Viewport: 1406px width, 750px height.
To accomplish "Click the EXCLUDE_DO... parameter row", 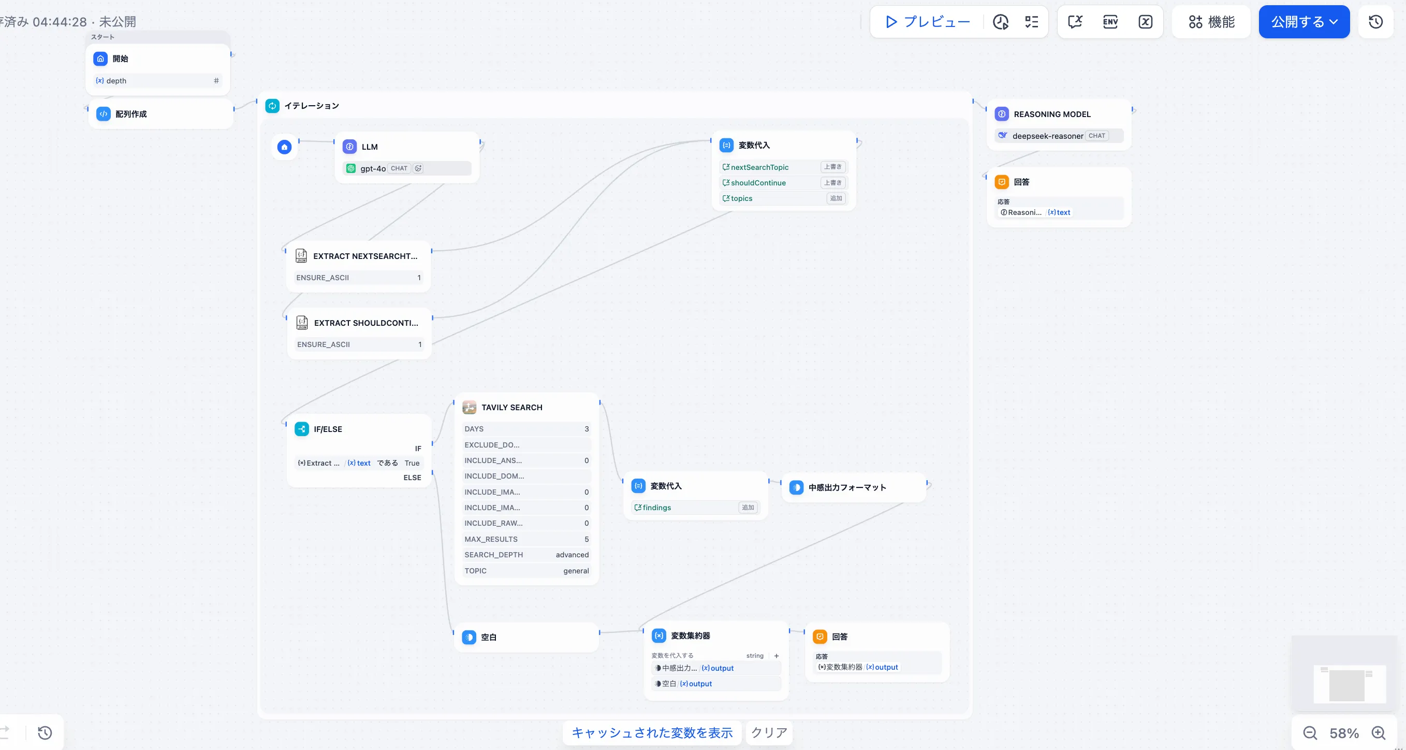I will [x=526, y=444].
